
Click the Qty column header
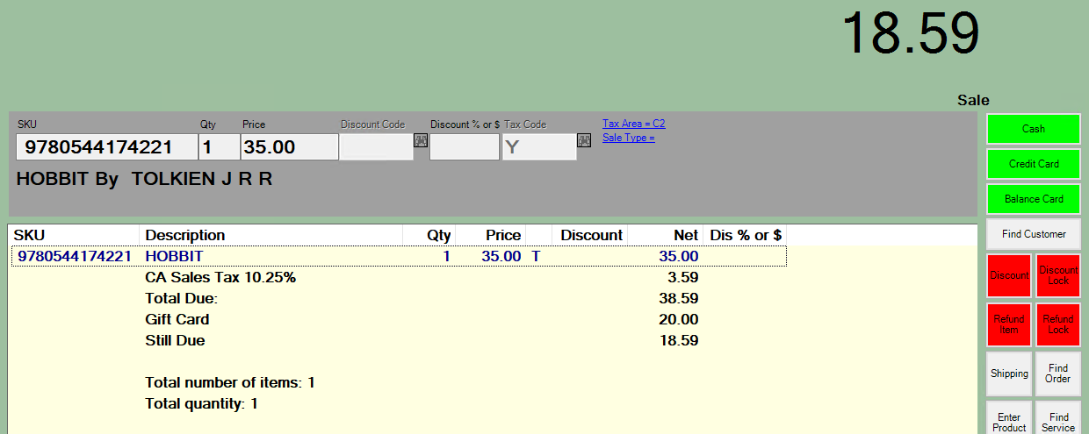(x=430, y=235)
